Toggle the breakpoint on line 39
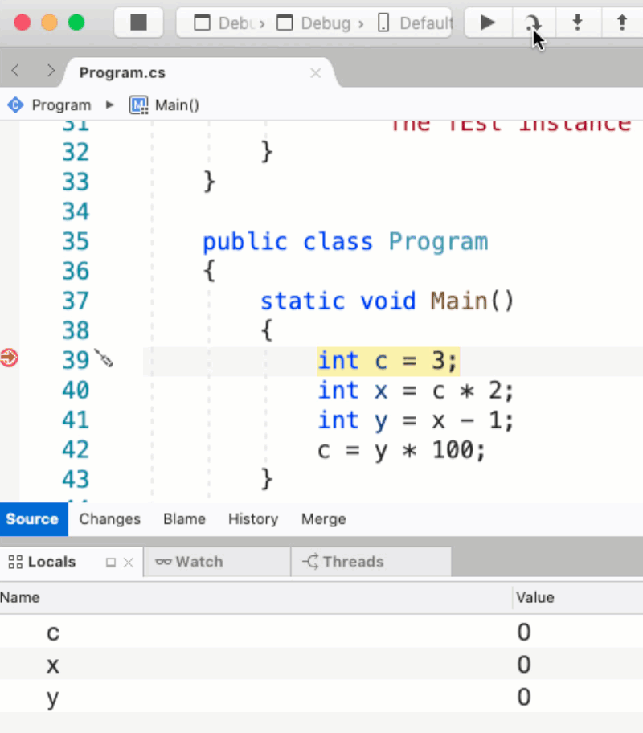Image resolution: width=643 pixels, height=733 pixels. [9, 358]
